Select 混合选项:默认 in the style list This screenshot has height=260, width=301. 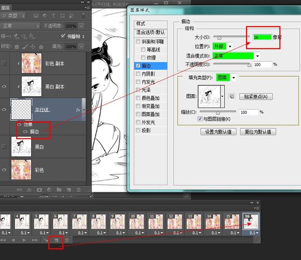click(x=150, y=32)
